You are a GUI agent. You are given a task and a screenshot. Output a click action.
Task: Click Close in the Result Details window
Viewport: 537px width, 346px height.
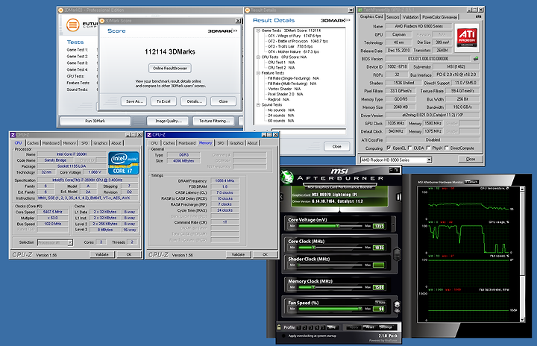pyautogui.click(x=336, y=147)
